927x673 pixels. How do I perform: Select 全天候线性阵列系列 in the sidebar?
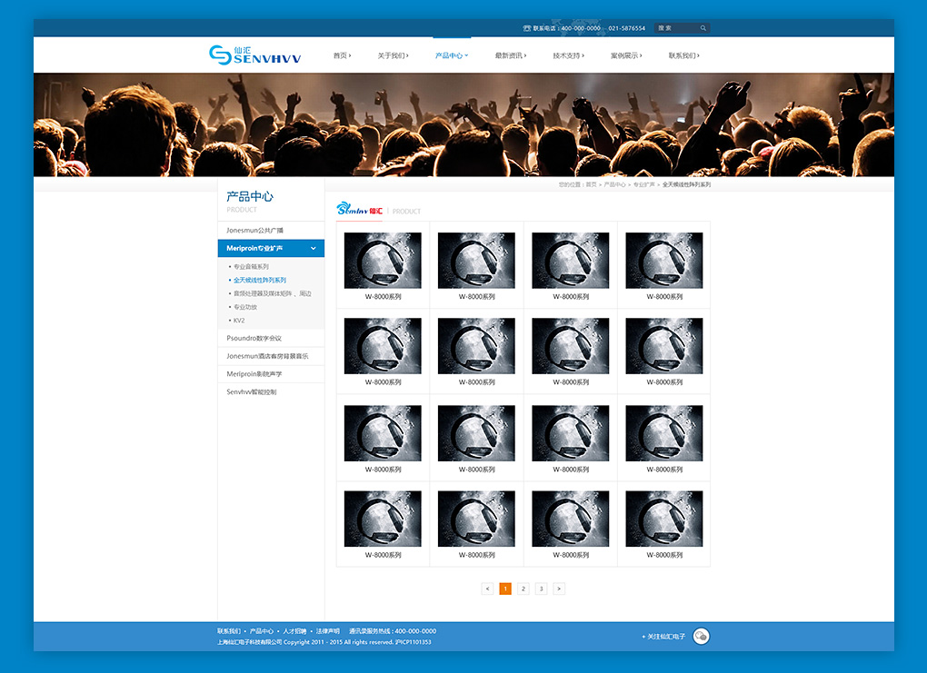pyautogui.click(x=260, y=280)
